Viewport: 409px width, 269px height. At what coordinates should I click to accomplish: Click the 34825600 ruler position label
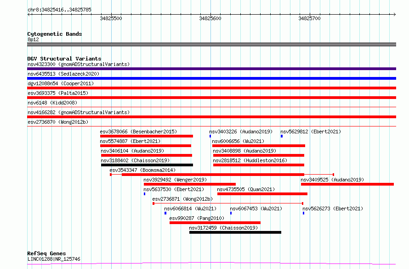point(210,18)
